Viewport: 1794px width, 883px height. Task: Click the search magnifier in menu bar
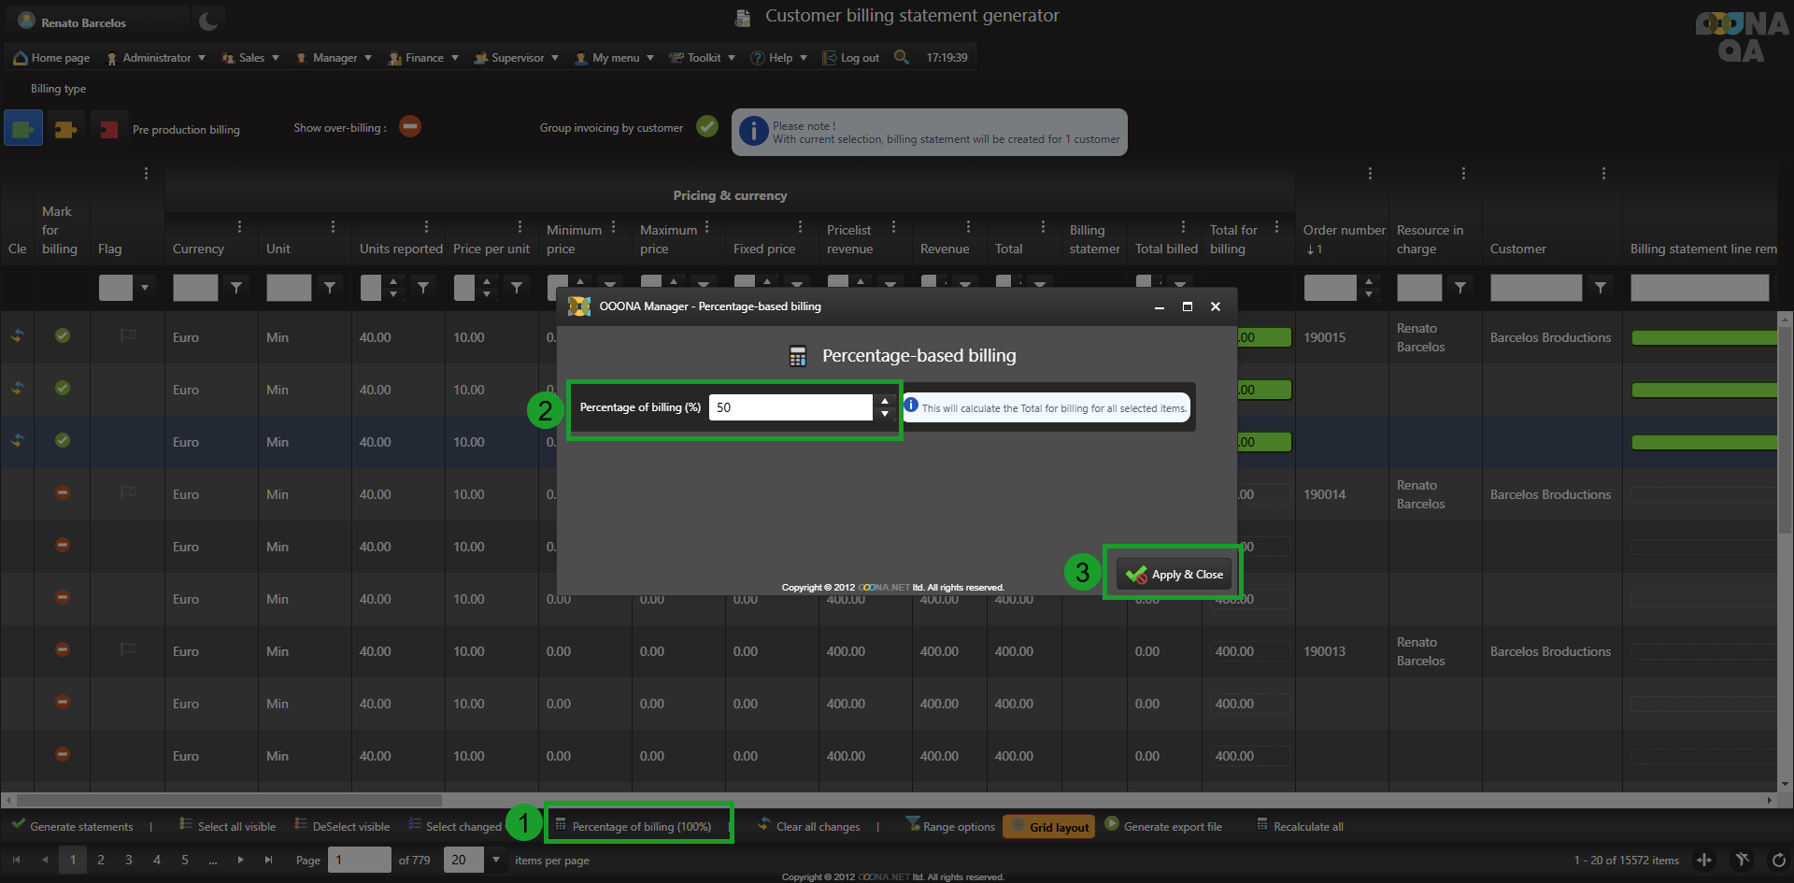901,57
